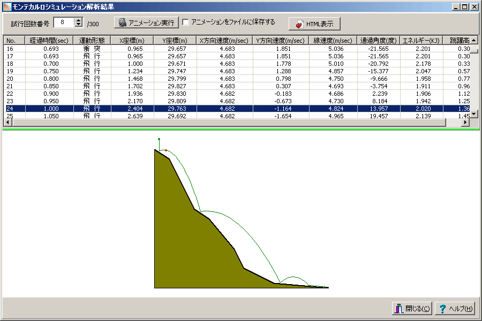Increase trial number with the up spinner arrow
The image size is (482, 321).
pyautogui.click(x=79, y=20)
